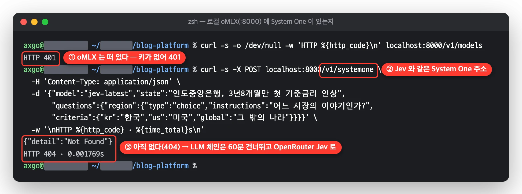Click '/v1/systemone' endpoint path text
This screenshot has width=522, height=194.
click(348, 69)
